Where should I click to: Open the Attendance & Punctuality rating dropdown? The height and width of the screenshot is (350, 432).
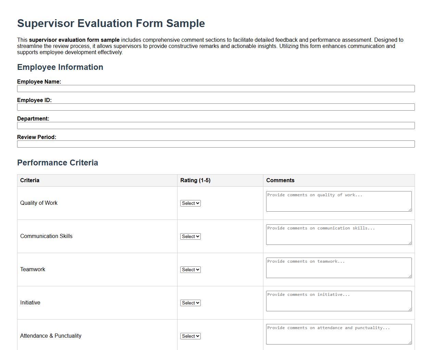pos(190,336)
